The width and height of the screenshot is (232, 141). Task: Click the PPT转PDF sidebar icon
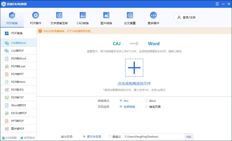click(x=7, y=121)
